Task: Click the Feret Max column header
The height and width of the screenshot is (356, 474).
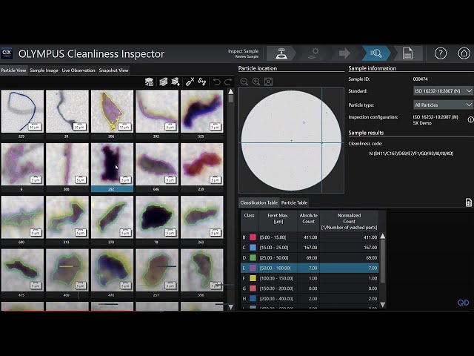Action: coord(278,221)
